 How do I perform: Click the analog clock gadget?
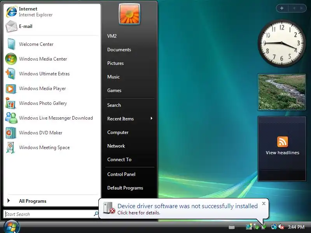click(281, 43)
